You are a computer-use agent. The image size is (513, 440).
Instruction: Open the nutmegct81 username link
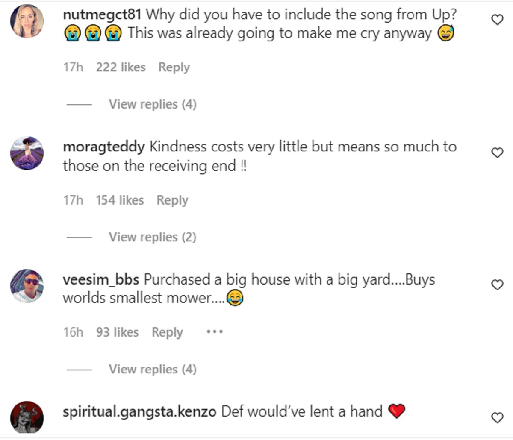click(x=102, y=14)
